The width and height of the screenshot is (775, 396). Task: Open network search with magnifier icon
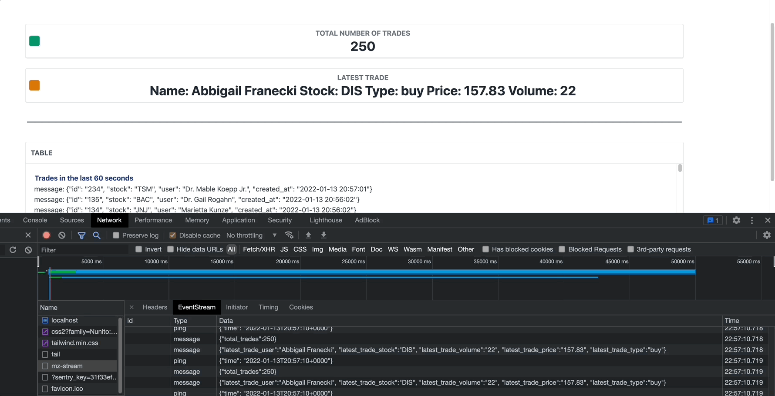click(97, 235)
